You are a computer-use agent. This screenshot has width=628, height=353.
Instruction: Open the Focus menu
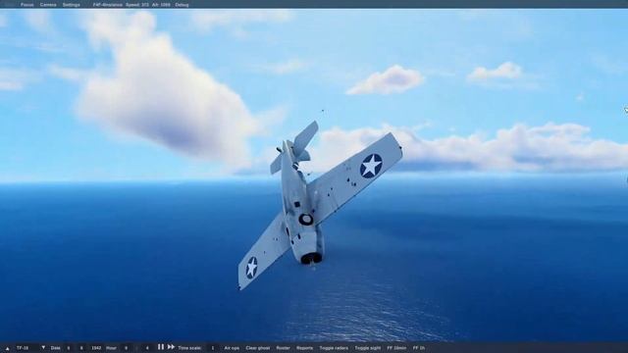click(x=26, y=5)
